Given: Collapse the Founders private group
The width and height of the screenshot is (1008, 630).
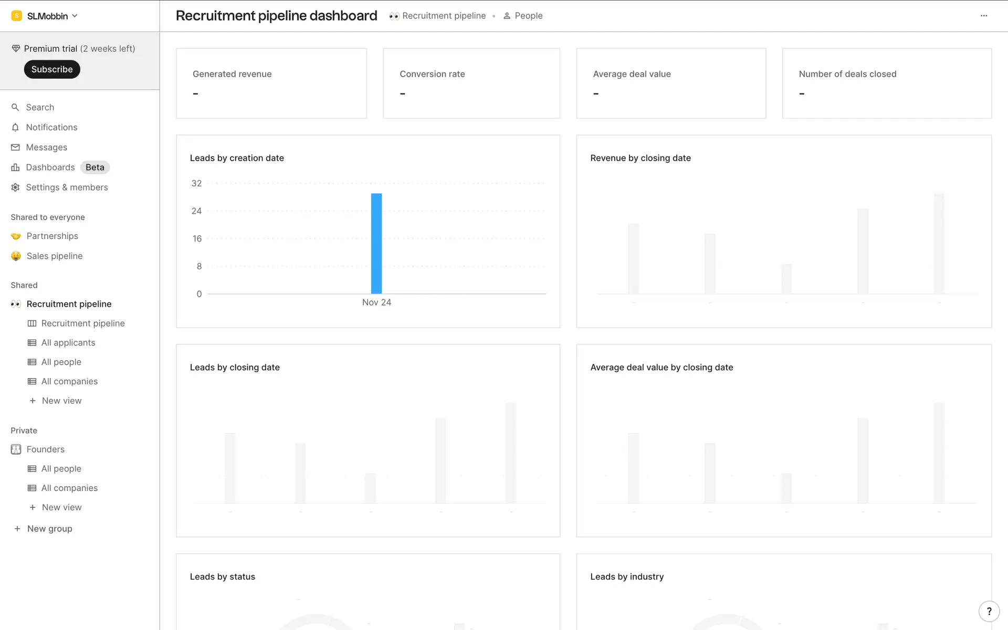Looking at the screenshot, I should click(x=46, y=449).
